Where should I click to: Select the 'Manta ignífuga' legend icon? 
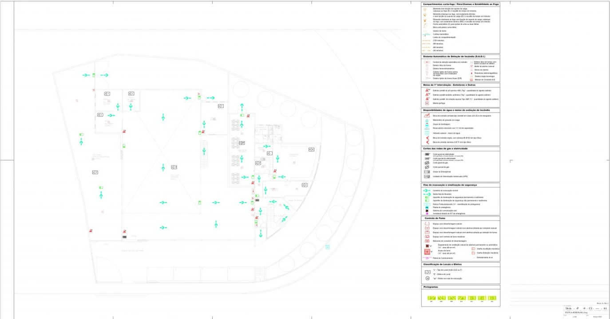(427, 103)
